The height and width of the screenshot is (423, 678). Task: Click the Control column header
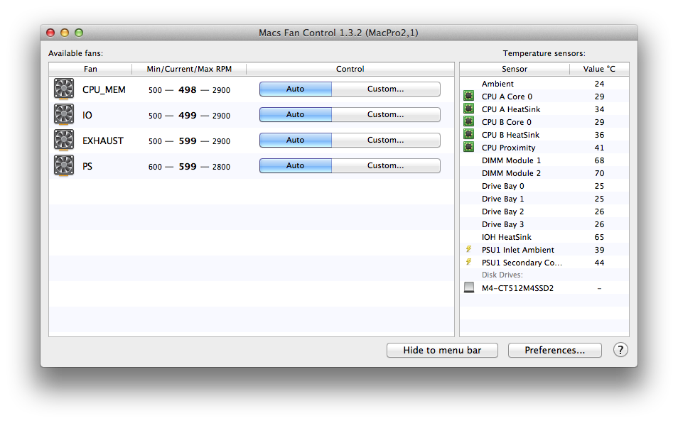point(350,69)
